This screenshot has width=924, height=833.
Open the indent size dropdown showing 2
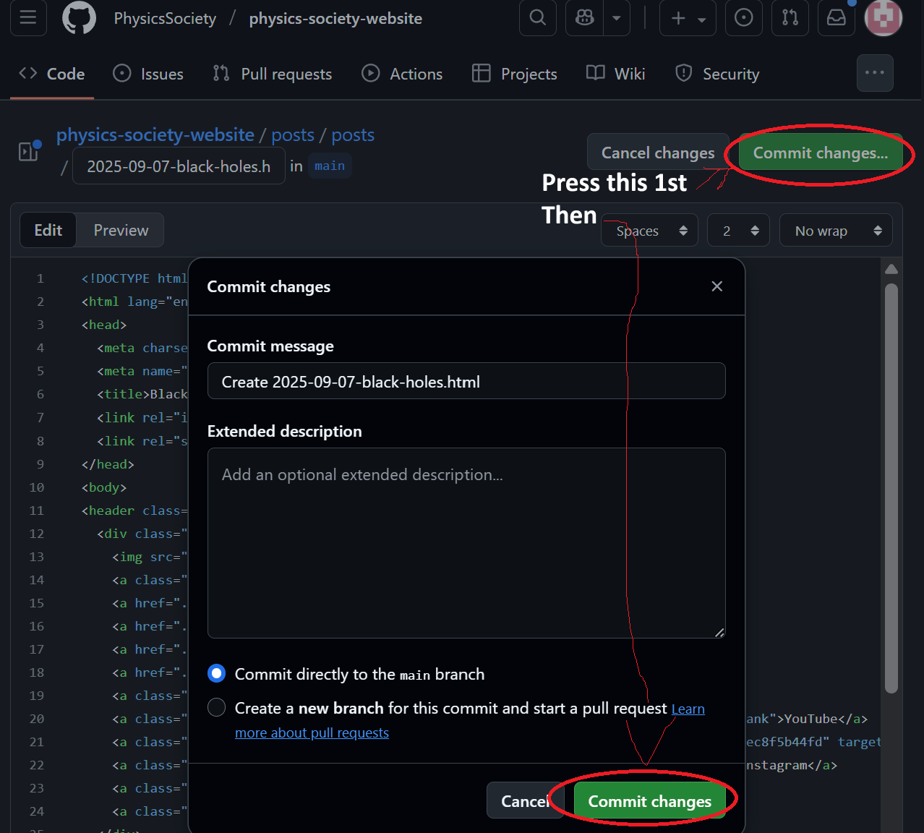pos(738,230)
